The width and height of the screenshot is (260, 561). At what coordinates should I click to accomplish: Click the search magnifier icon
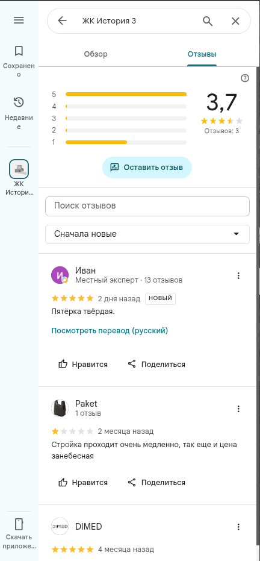208,21
